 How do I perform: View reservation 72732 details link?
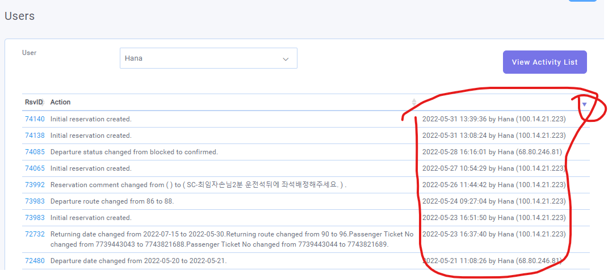click(35, 234)
